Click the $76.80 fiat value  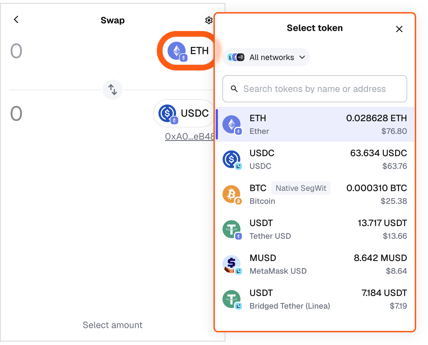[394, 131]
